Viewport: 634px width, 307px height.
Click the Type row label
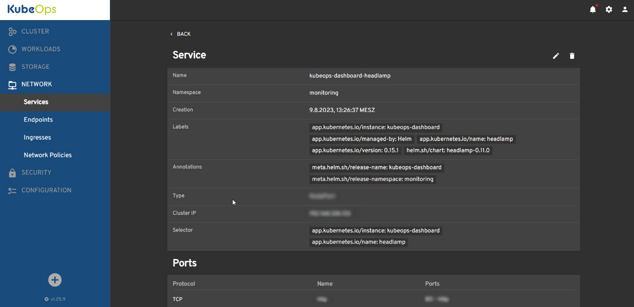pos(178,196)
